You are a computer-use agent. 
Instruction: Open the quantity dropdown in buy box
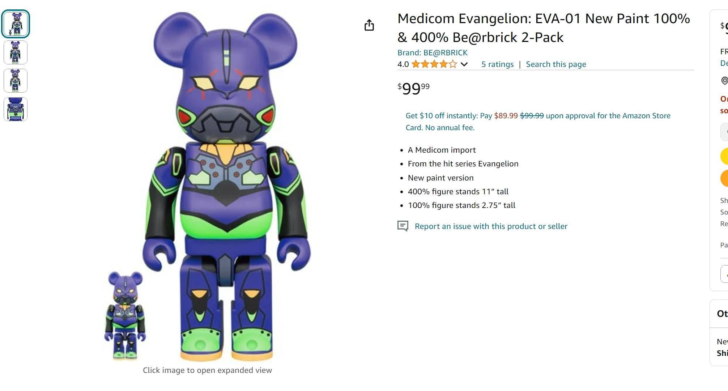tap(724, 132)
